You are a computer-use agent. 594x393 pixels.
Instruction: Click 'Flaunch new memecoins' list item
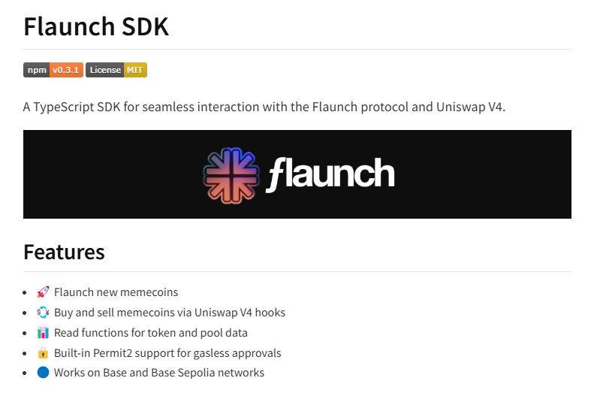[x=116, y=292]
